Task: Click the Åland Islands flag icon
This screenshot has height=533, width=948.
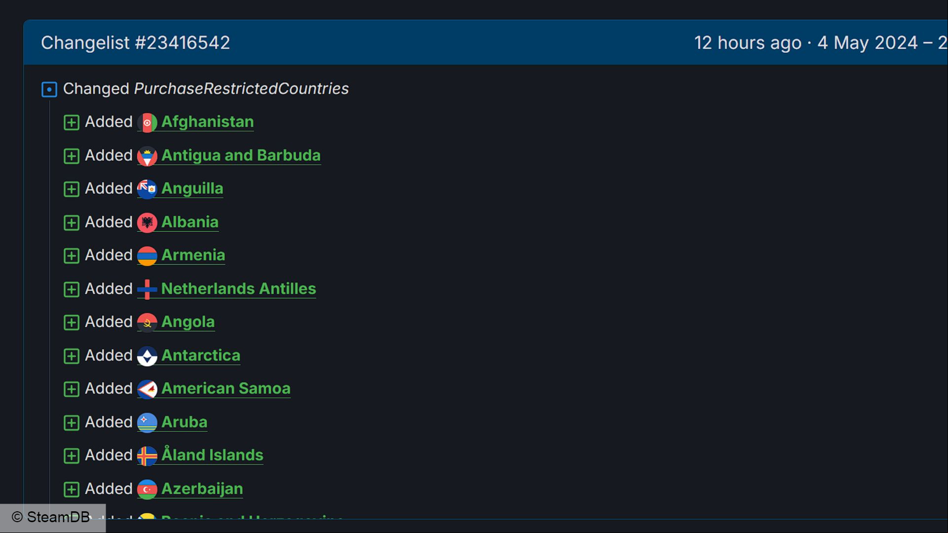Action: coord(147,456)
